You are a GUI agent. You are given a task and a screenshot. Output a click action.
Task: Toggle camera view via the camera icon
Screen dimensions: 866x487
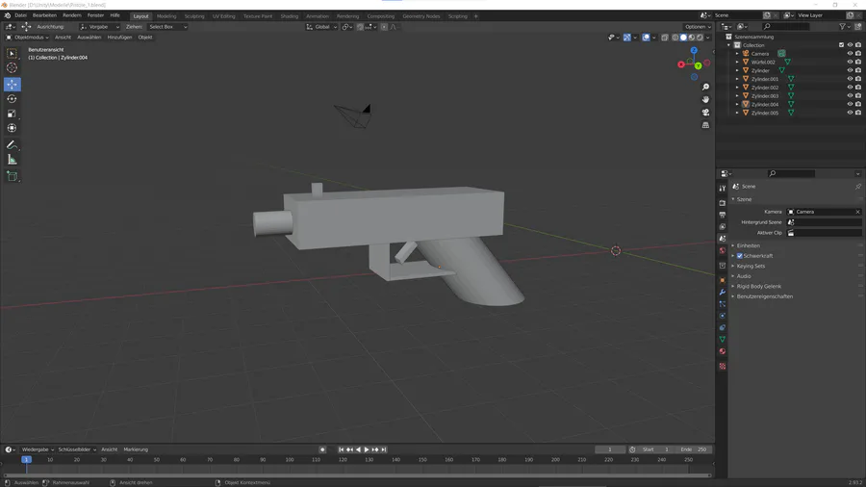[x=705, y=113]
